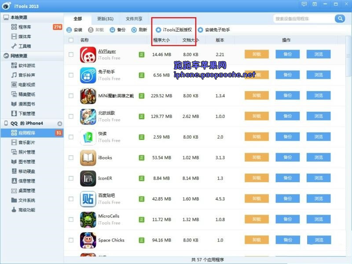Sort by 名称 column header
Screen dimensions: 352x264
(x=84, y=40)
